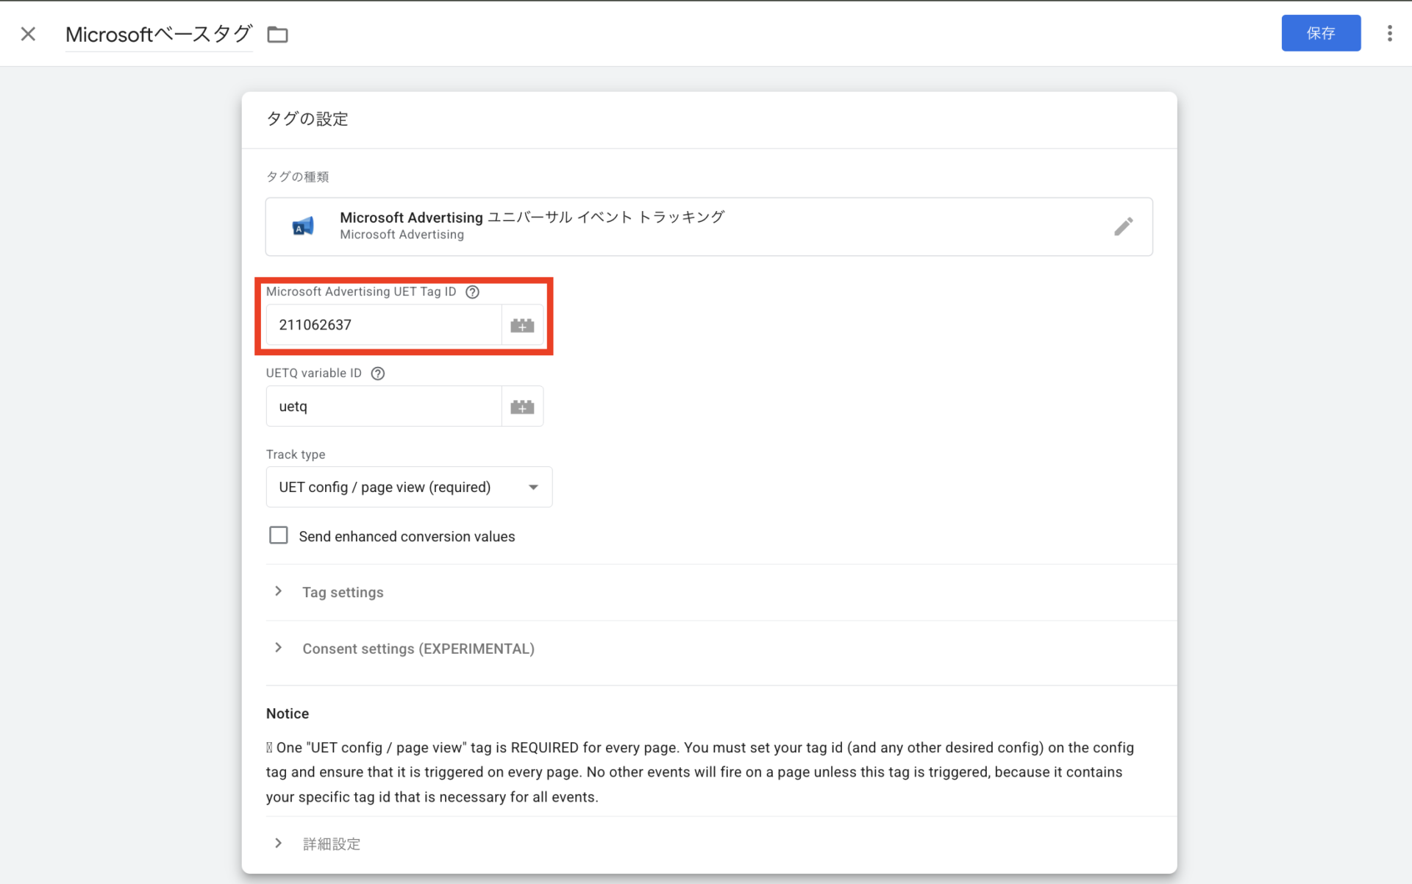Click the pencil edit icon for tag type
1412x884 pixels.
1123,227
